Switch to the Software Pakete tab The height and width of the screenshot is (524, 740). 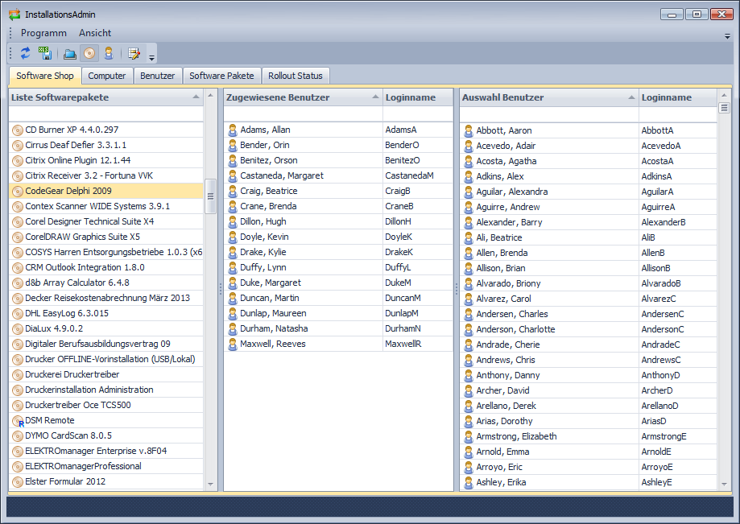coord(221,76)
